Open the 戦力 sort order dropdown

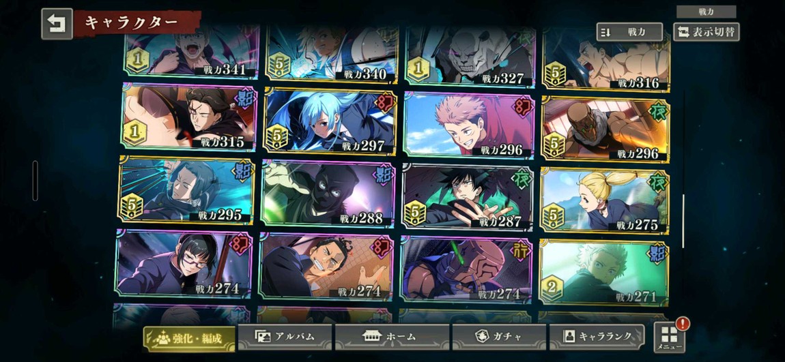629,32
